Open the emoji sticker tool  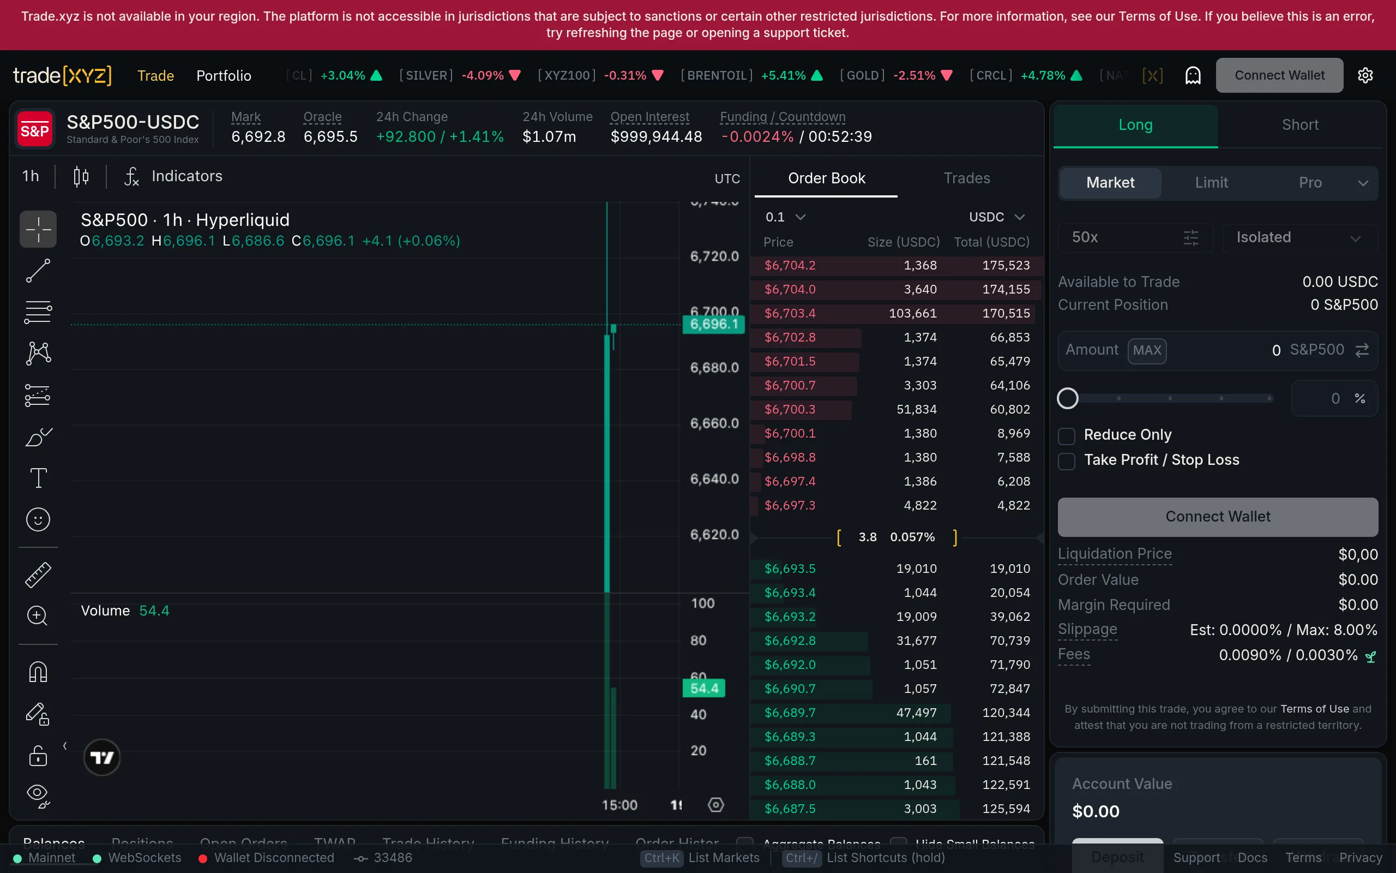(x=38, y=519)
